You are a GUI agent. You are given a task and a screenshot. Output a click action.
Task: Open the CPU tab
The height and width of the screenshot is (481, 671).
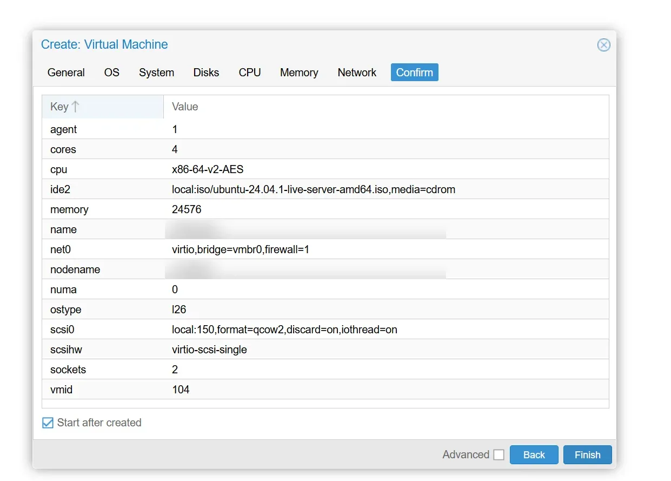[x=250, y=73]
